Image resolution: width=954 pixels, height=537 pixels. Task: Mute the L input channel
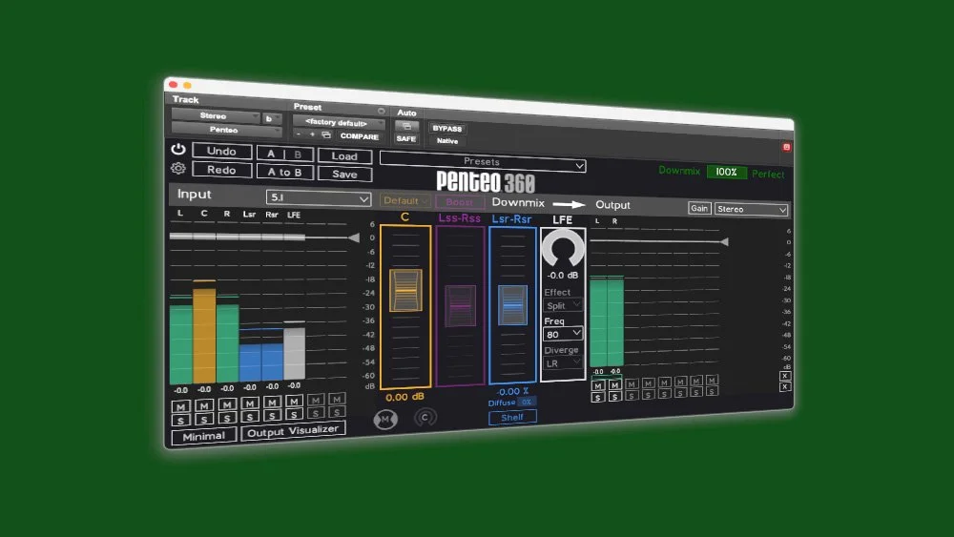(x=180, y=407)
